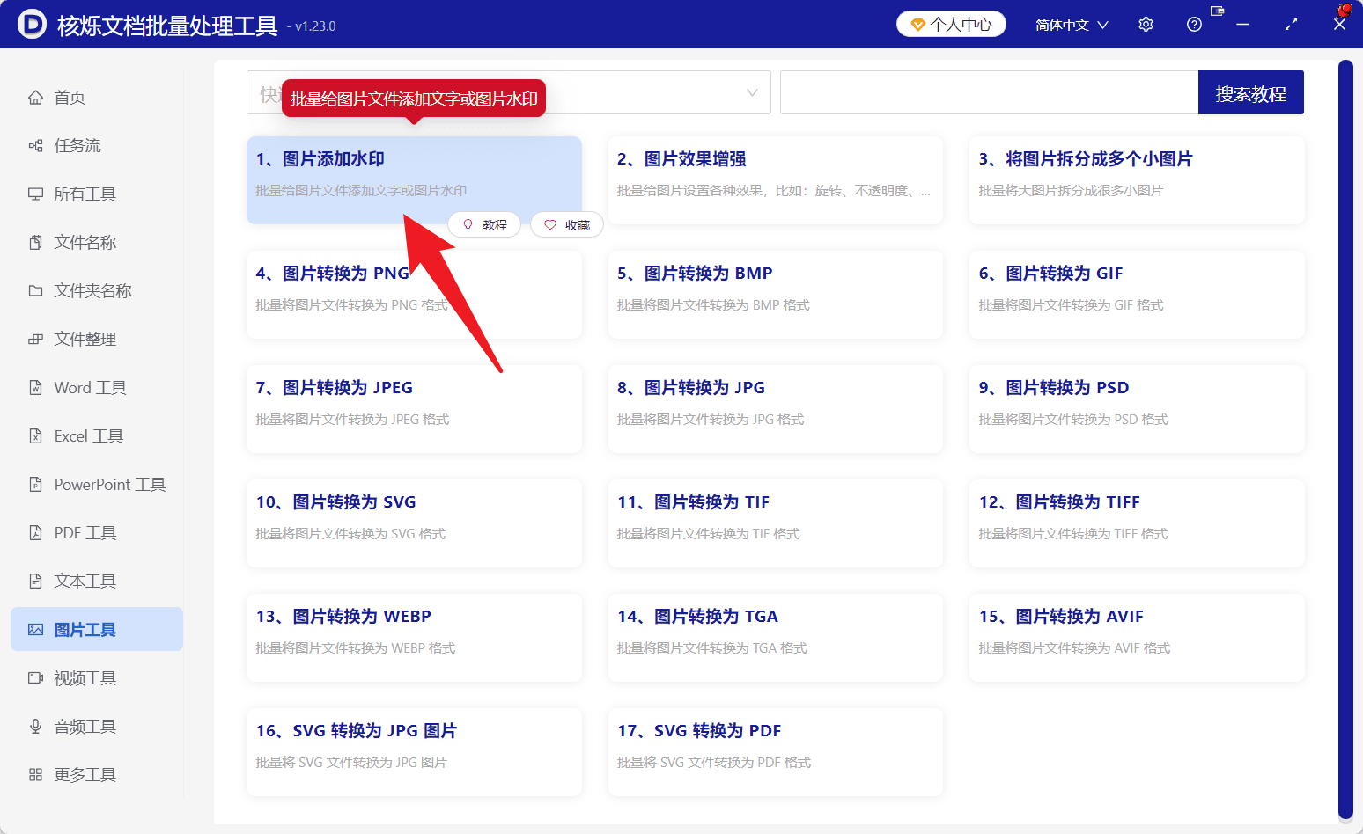Open 图片转换为 GIF card
1363x834 pixels.
(1137, 295)
